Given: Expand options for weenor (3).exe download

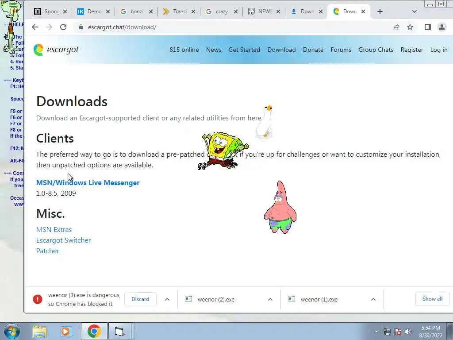Looking at the screenshot, I should coord(167,299).
